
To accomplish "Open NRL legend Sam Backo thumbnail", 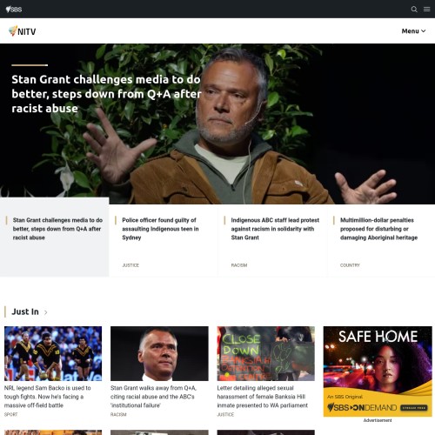I will point(53,353).
